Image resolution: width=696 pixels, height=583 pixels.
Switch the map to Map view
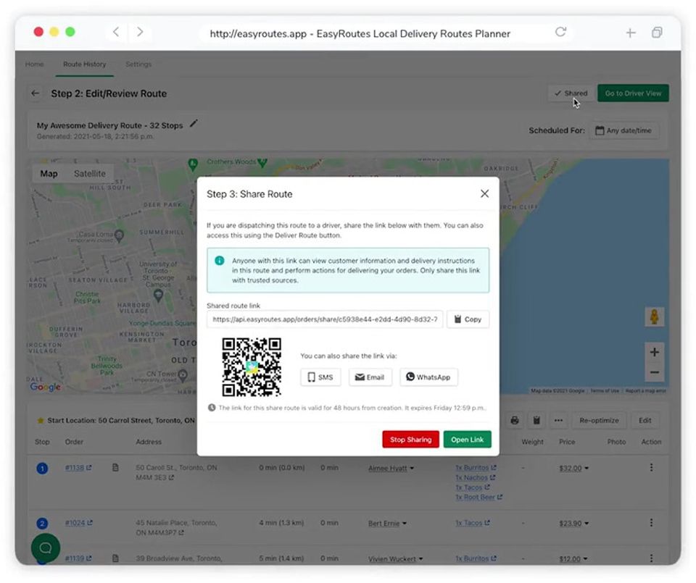coord(49,174)
